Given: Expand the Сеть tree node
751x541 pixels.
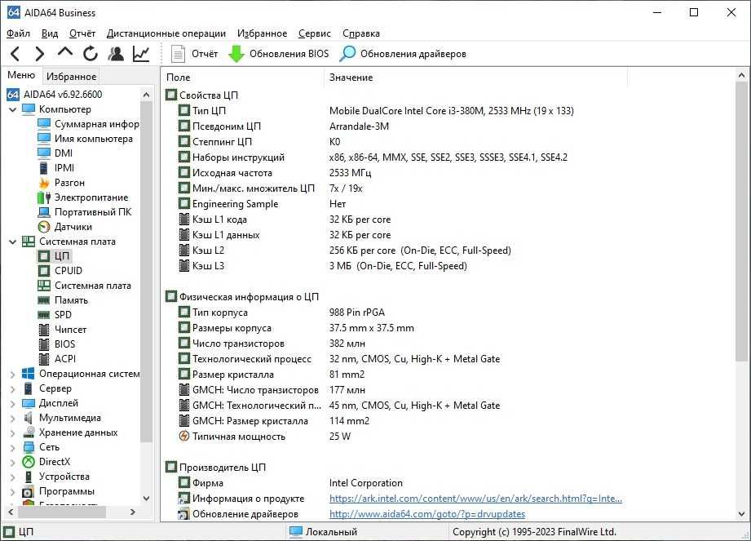Looking at the screenshot, I should tap(13, 447).
